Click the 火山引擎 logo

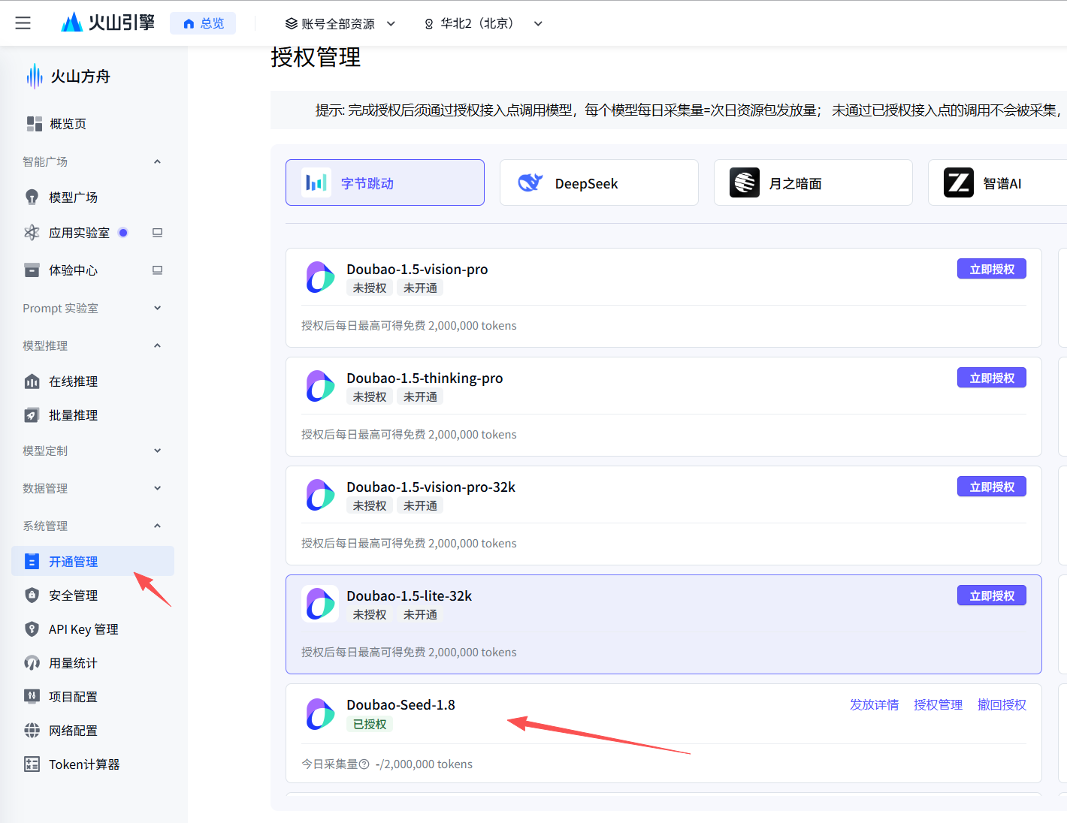pyautogui.click(x=107, y=23)
